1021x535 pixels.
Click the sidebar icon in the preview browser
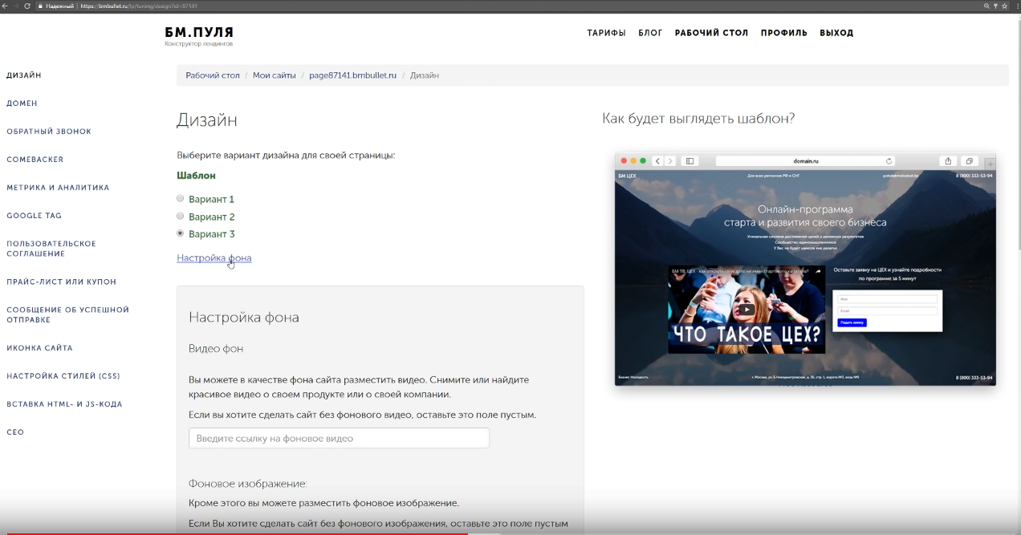689,161
